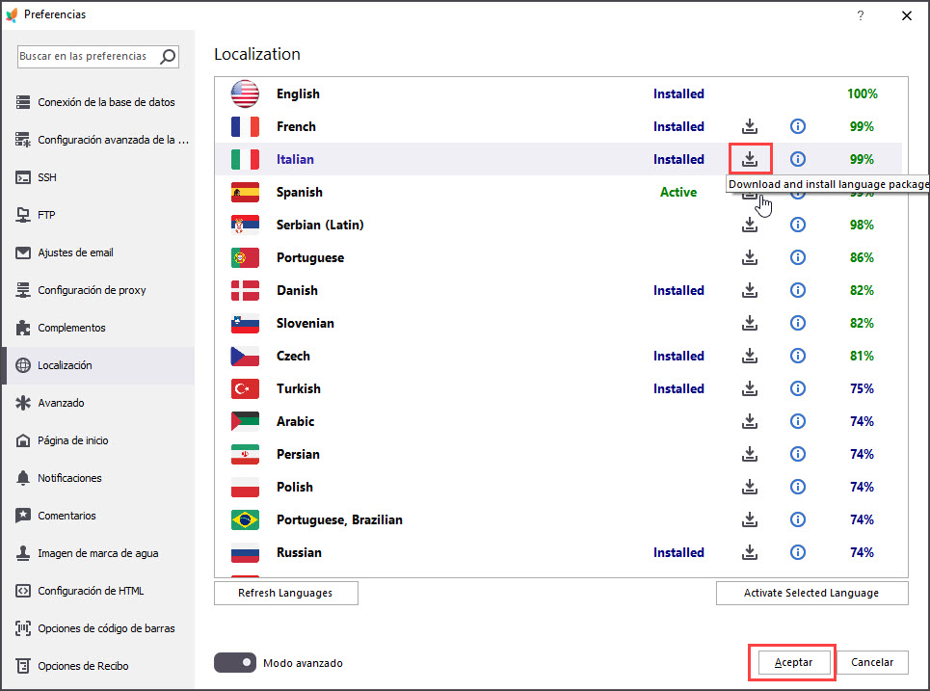Go to FTP preferences
The width and height of the screenshot is (930, 691).
(98, 215)
